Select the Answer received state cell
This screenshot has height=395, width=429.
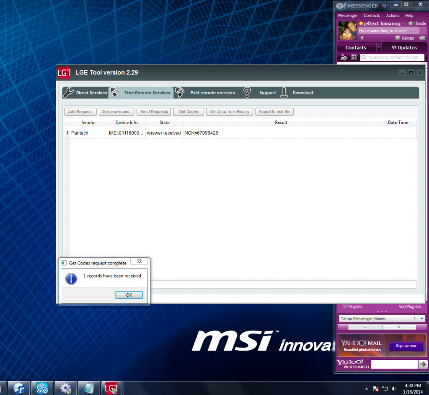coord(164,133)
